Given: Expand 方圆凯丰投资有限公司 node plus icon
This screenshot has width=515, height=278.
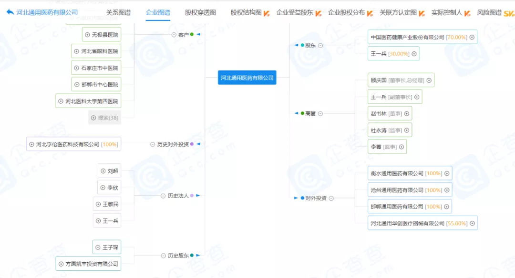Looking at the screenshot, I should (x=61, y=264).
